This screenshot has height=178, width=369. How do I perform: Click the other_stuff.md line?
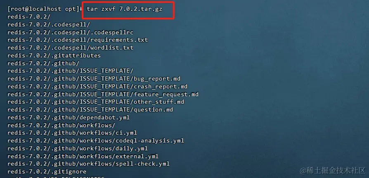pyautogui.click(x=96, y=102)
